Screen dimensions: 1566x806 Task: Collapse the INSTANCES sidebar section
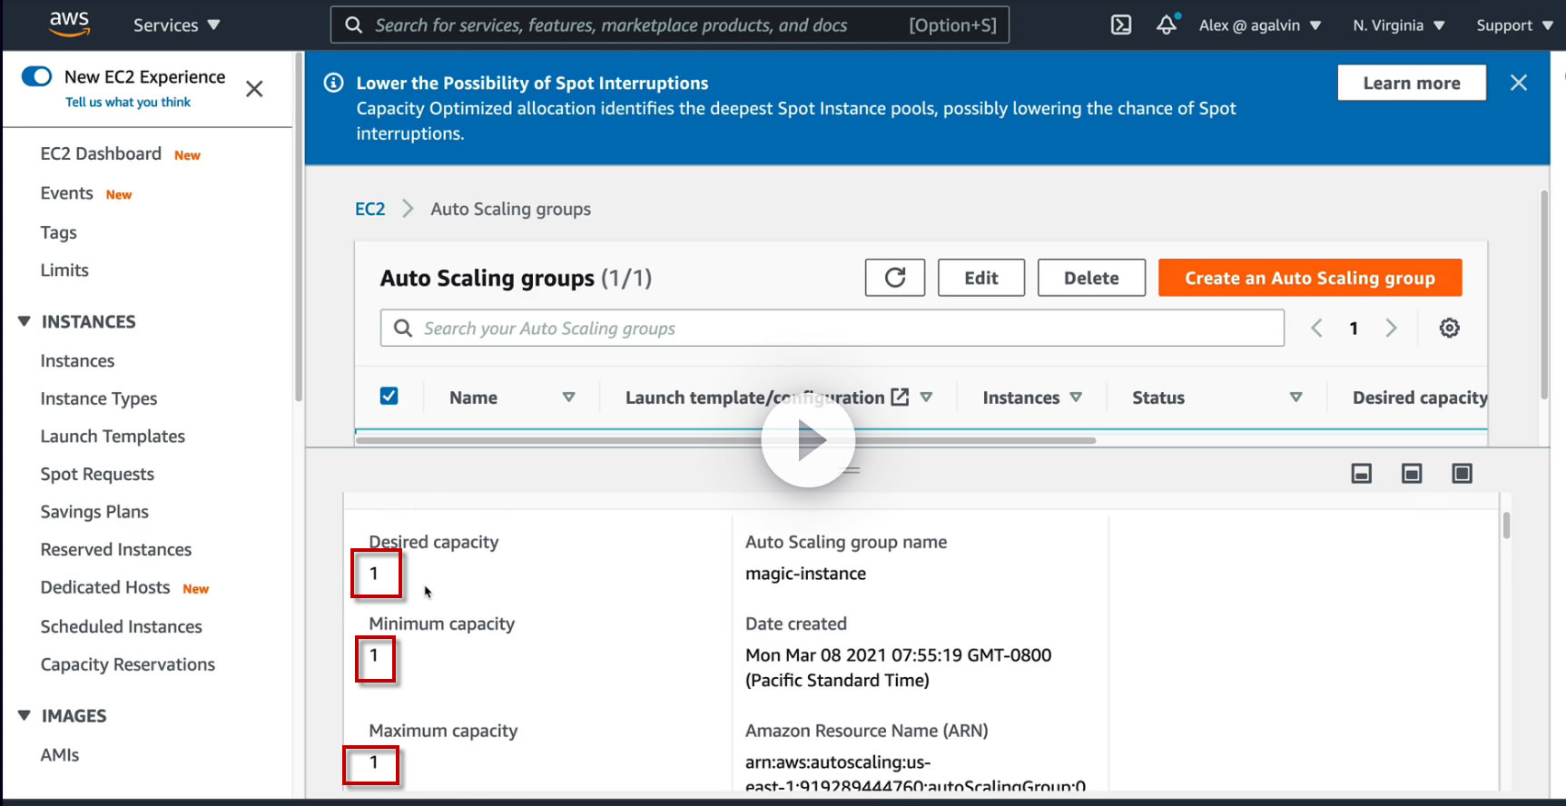pos(25,321)
